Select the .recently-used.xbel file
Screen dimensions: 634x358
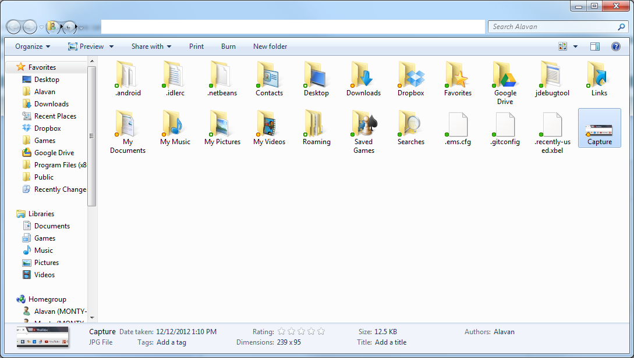point(552,132)
